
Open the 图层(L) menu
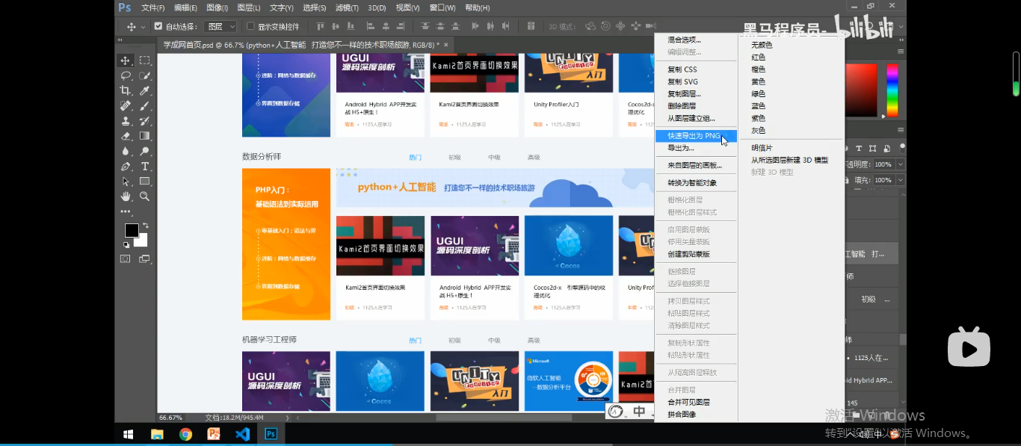point(249,7)
